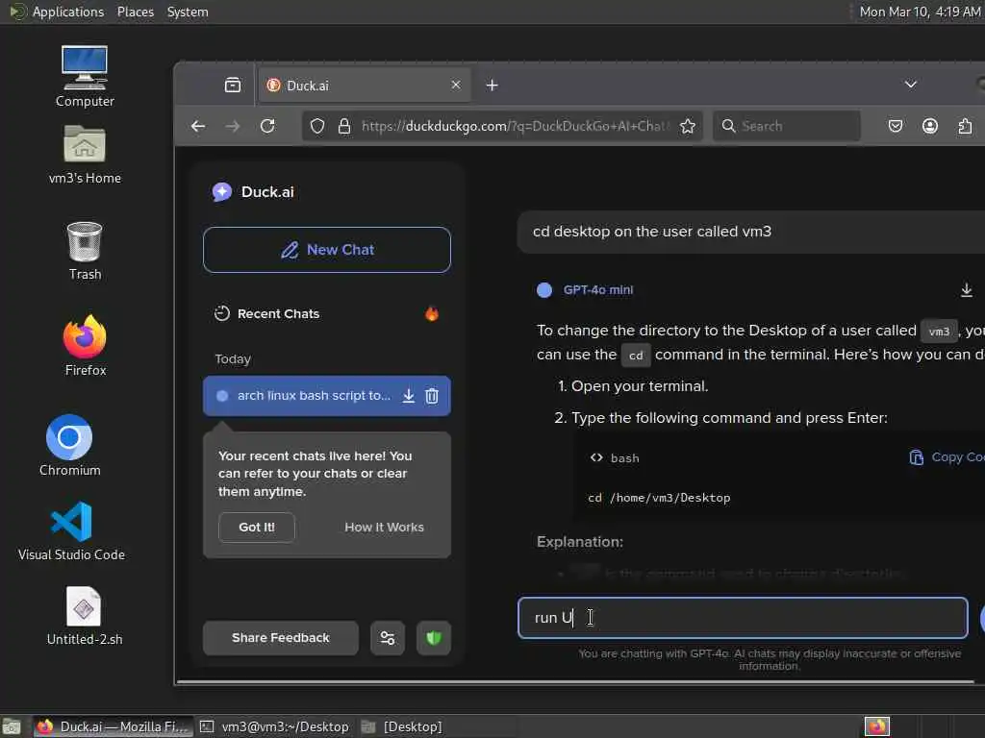985x738 pixels.
Task: Click the clock showing Mon Mar 10
Action: (x=920, y=12)
